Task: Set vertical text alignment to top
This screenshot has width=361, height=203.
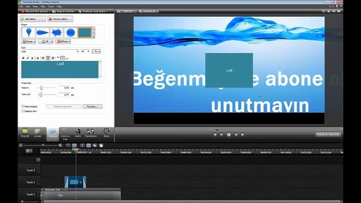Action: pyautogui.click(x=58, y=58)
